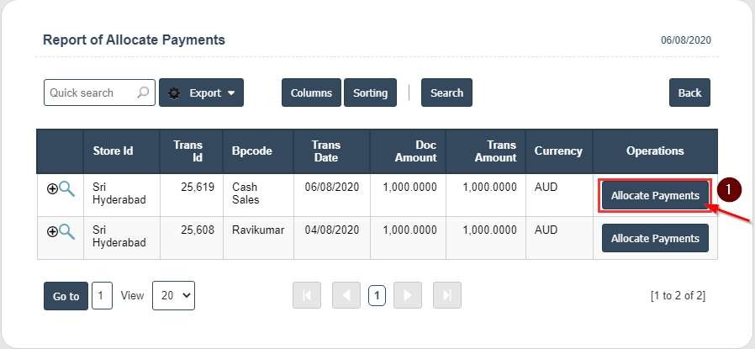Go to the last page arrow
The width and height of the screenshot is (755, 349).
(x=446, y=295)
